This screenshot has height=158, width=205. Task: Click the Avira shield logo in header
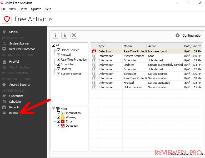tap(7, 19)
